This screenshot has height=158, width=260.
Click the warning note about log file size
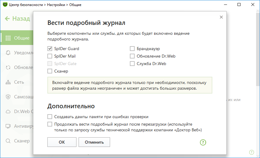130,85
